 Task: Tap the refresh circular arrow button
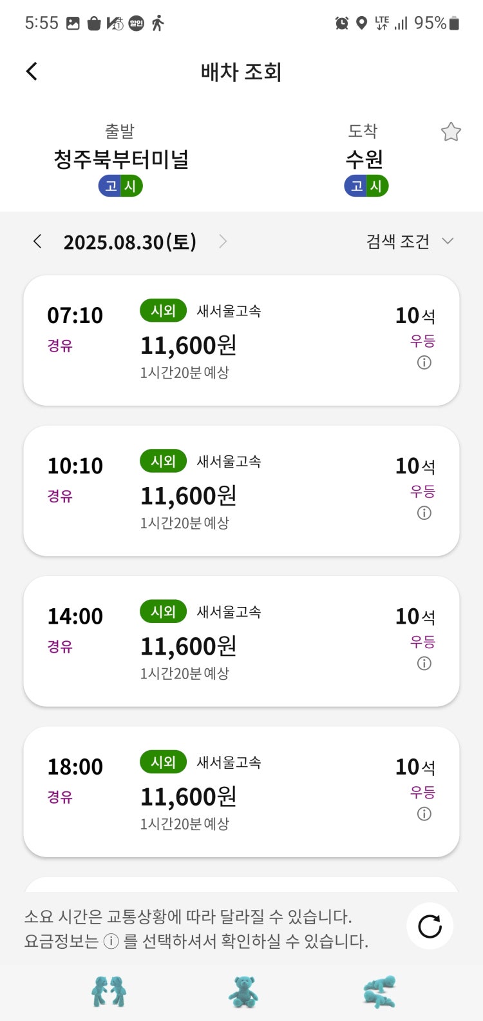coord(430,926)
